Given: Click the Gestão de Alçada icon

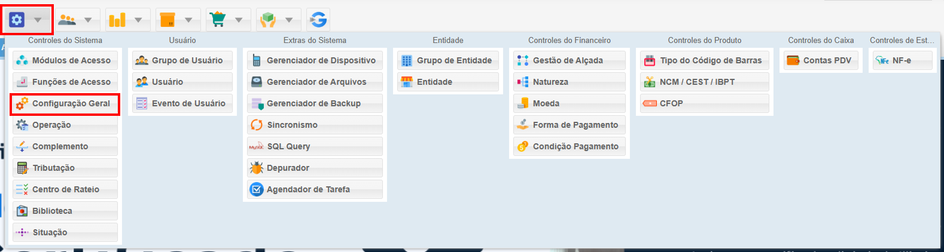Looking at the screenshot, I should click(523, 60).
